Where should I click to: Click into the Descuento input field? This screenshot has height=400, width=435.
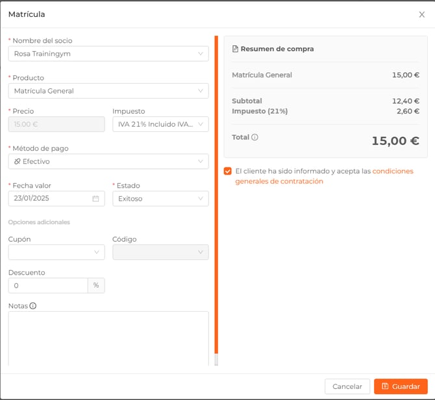tap(47, 286)
